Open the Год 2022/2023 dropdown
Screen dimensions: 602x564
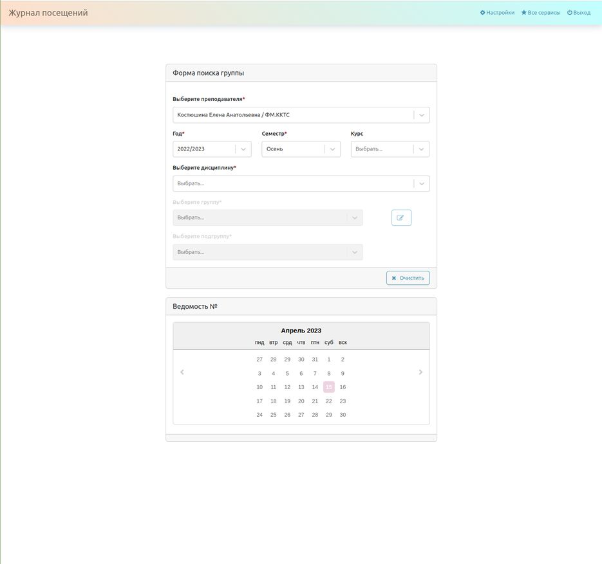(x=212, y=149)
